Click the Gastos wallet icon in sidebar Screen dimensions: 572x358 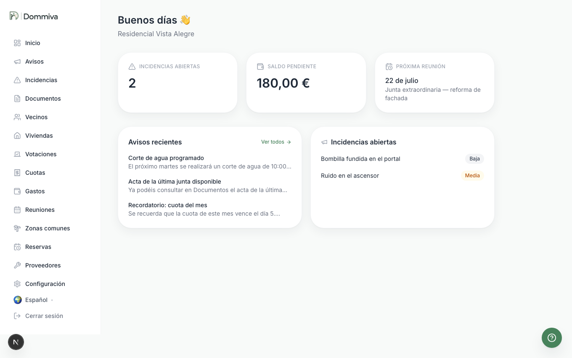click(x=17, y=191)
